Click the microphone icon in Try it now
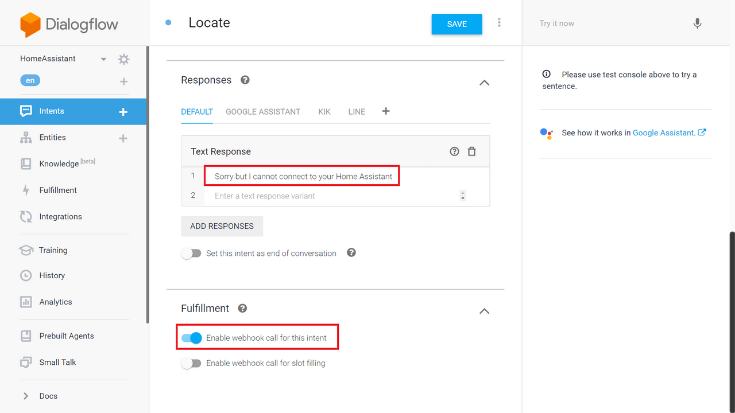735x413 pixels. coord(697,24)
